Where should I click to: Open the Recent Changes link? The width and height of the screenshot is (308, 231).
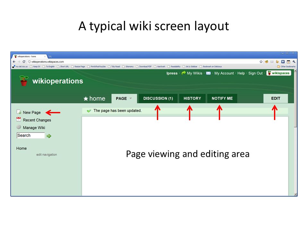37,120
